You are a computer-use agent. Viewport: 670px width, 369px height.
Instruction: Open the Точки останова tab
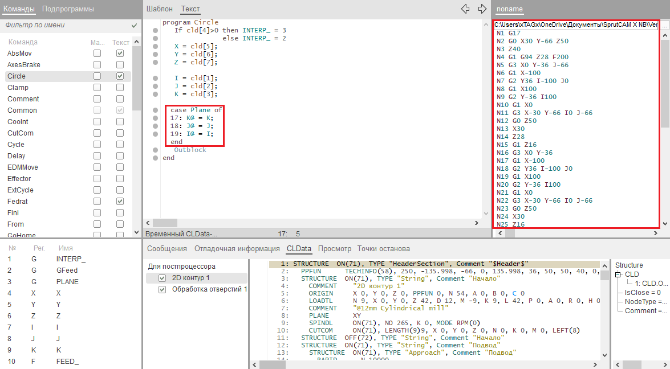pos(383,248)
